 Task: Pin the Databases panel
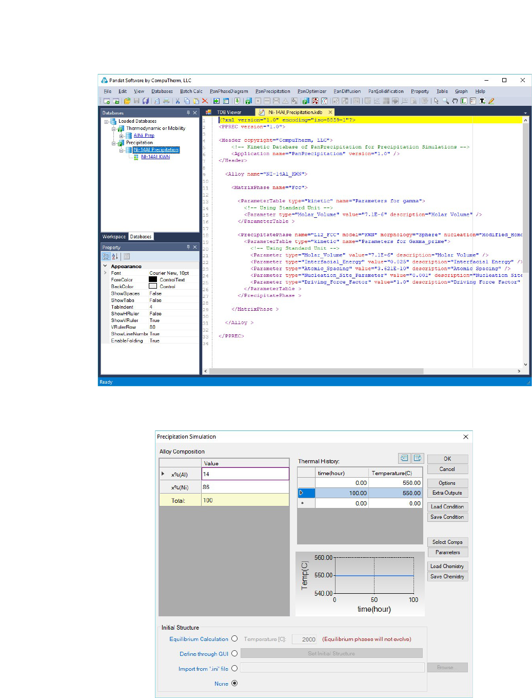(188, 112)
